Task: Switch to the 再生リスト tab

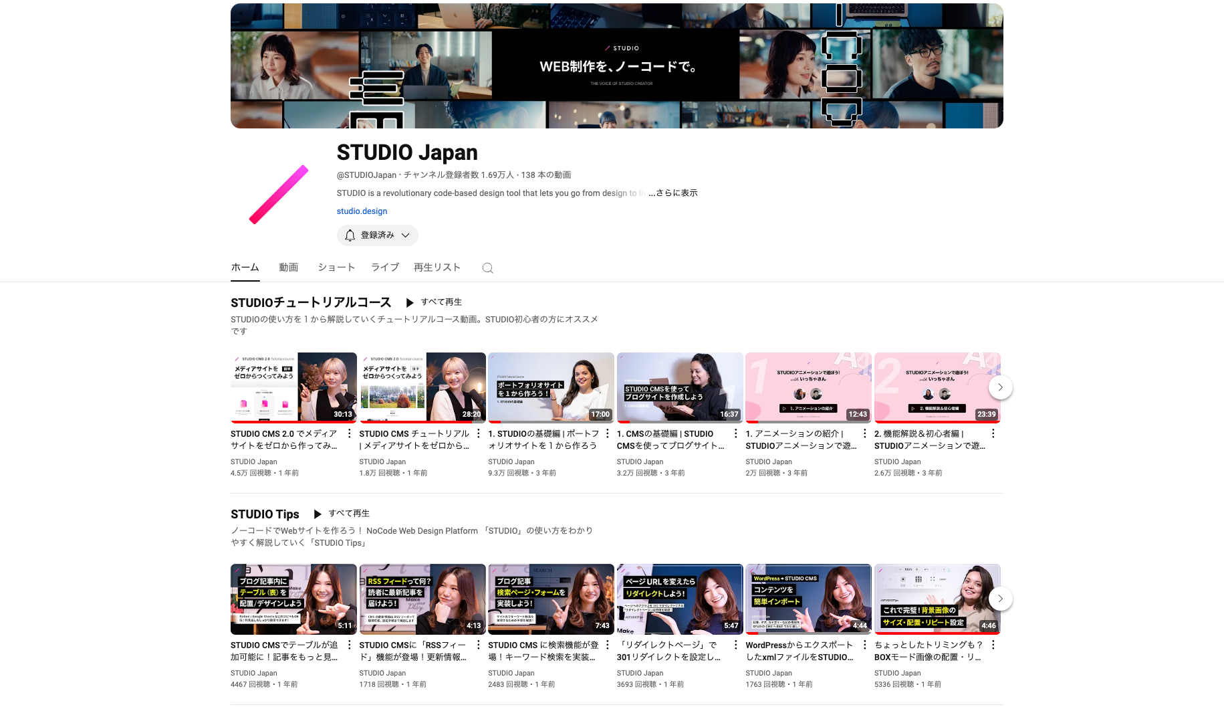Action: (x=437, y=268)
